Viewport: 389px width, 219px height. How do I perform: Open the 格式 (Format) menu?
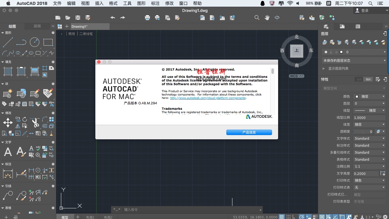[x=113, y=3]
